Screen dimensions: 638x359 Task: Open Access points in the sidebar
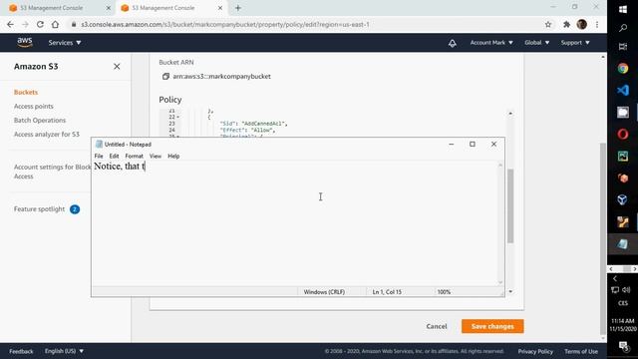33,106
